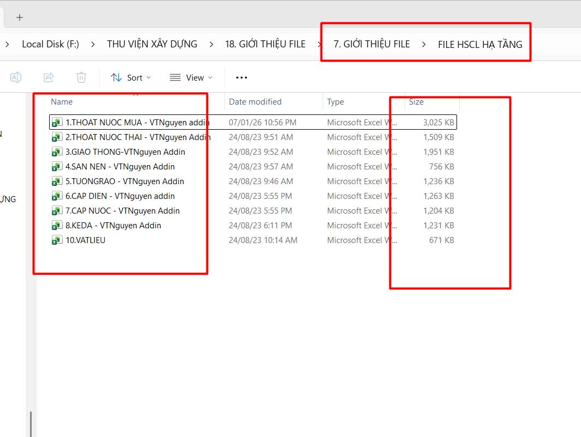Click Excel icon of 6.CAP DIEN
Viewport: 581px width, 437px height.
pyautogui.click(x=57, y=196)
